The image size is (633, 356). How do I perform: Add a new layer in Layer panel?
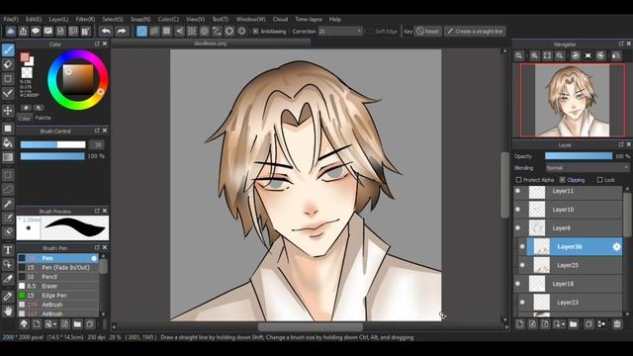click(520, 323)
